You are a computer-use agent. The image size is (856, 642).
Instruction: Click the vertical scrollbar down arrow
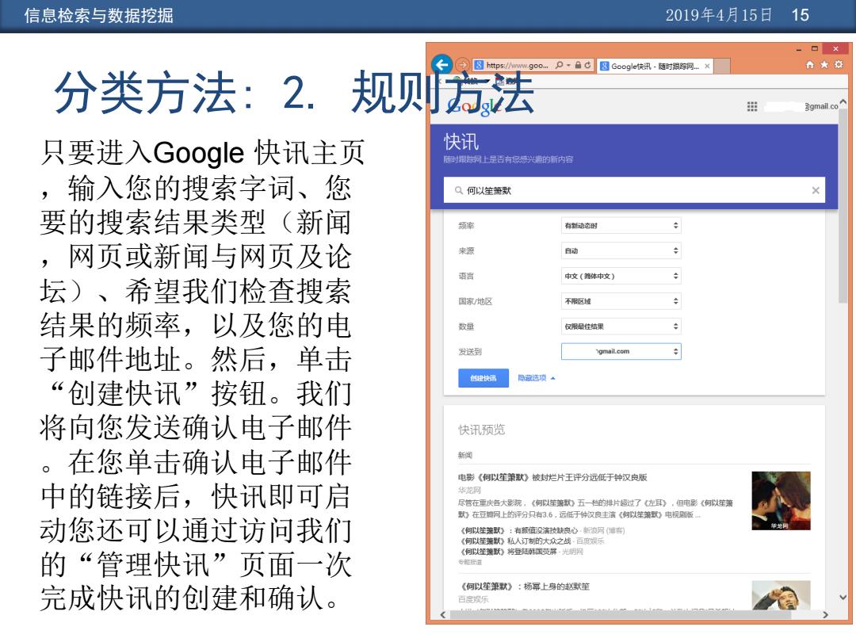pyautogui.click(x=843, y=598)
